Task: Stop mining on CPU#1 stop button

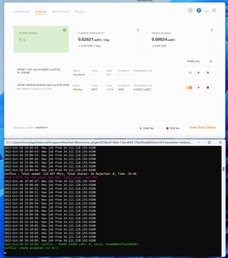Action: tap(208, 73)
